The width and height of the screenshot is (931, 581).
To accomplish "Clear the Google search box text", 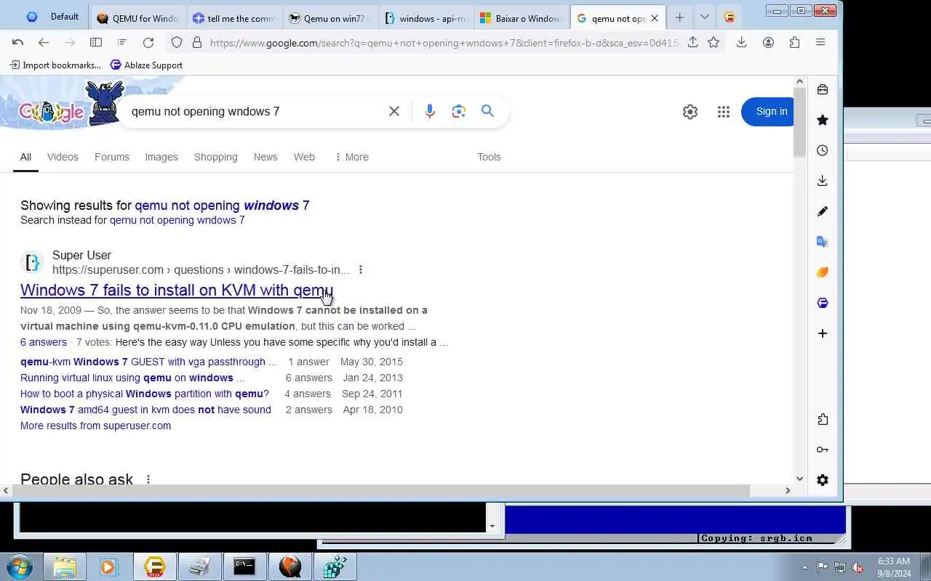I will 394,111.
